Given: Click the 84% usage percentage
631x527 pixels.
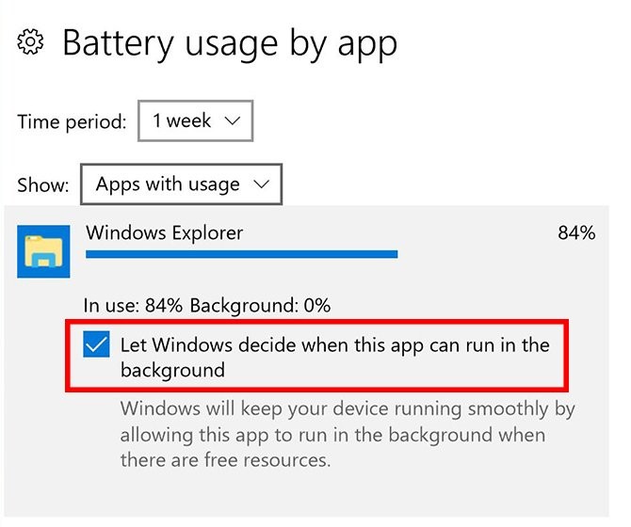Looking at the screenshot, I should tap(576, 232).
